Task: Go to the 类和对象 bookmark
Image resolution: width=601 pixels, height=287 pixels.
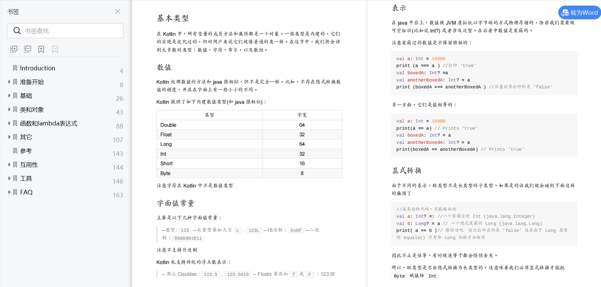Action: [32, 109]
